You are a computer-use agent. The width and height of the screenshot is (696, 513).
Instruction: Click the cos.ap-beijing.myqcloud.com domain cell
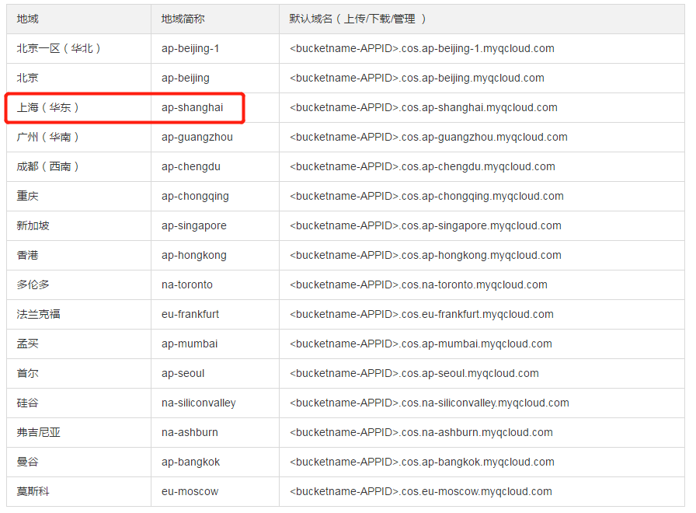pos(416,78)
